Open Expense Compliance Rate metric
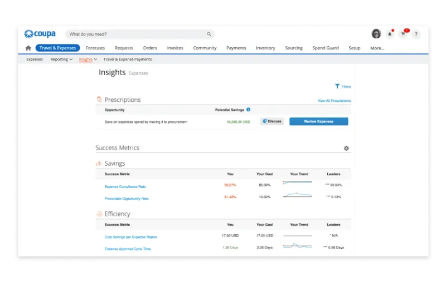 [x=125, y=187]
